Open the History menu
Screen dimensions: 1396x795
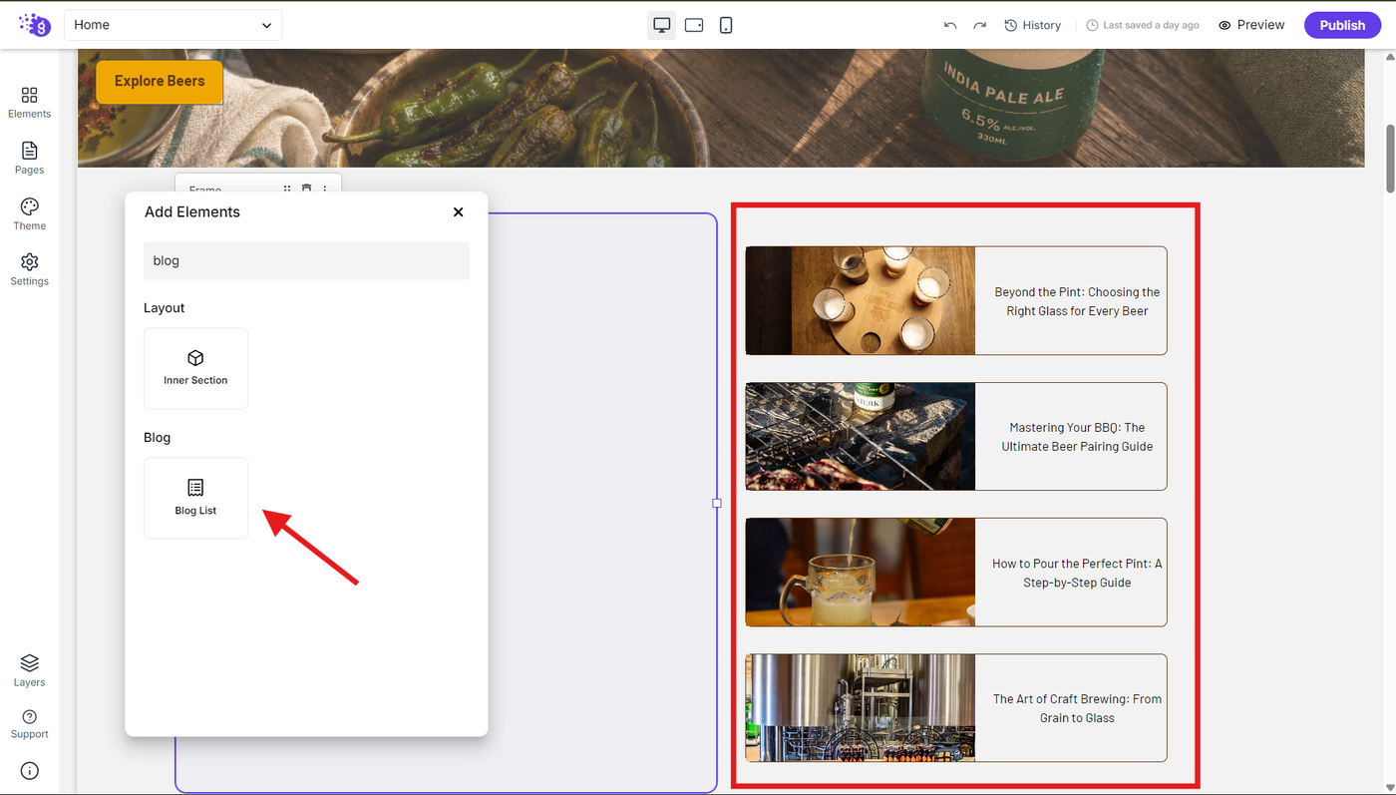[x=1032, y=25]
